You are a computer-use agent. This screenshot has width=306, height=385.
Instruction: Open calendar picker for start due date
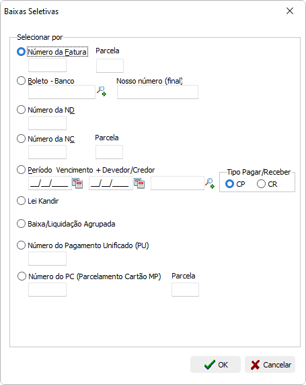coord(77,183)
